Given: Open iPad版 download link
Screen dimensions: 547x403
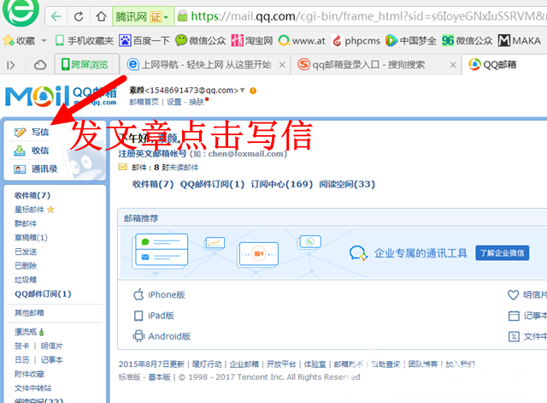Looking at the screenshot, I should click(154, 316).
